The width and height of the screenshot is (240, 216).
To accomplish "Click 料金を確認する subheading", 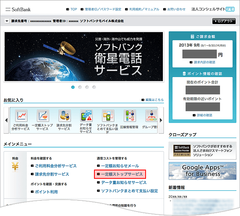I will coord(41,158).
